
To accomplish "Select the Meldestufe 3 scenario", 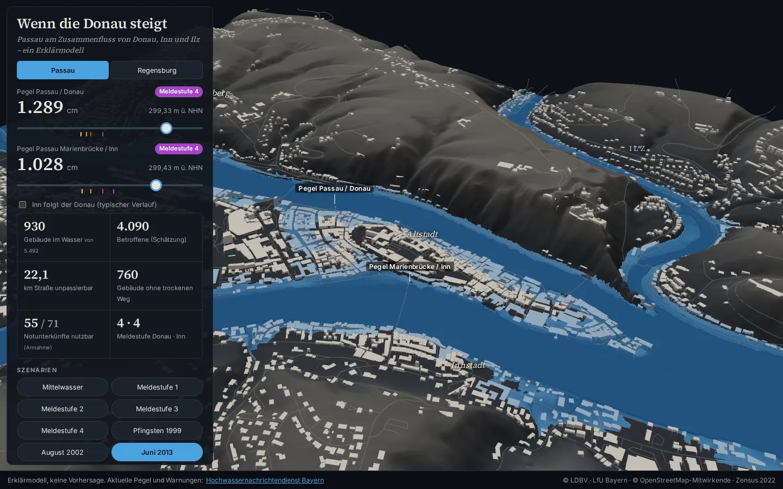I will [x=157, y=409].
